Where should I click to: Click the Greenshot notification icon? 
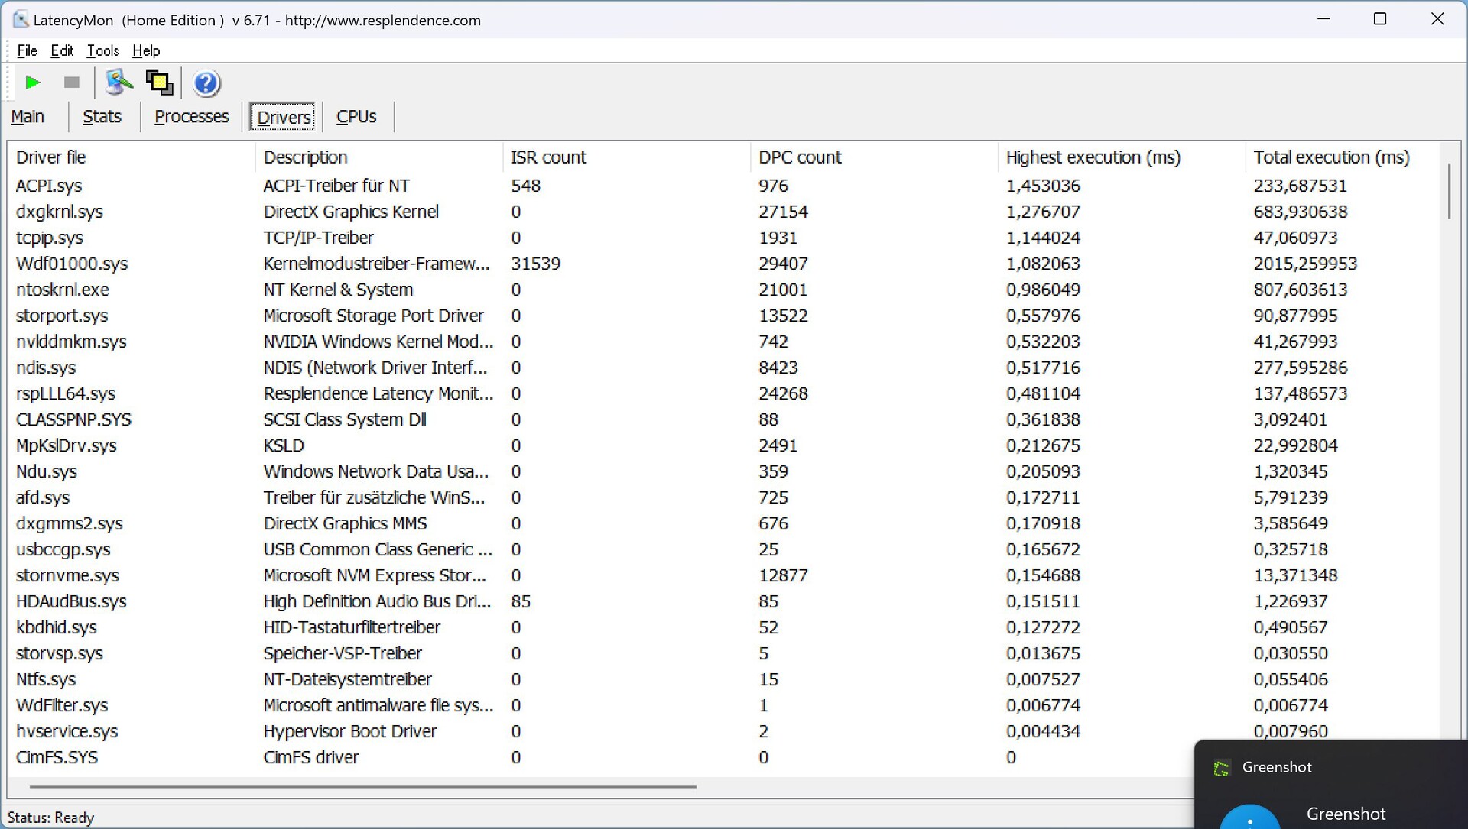[1222, 769]
